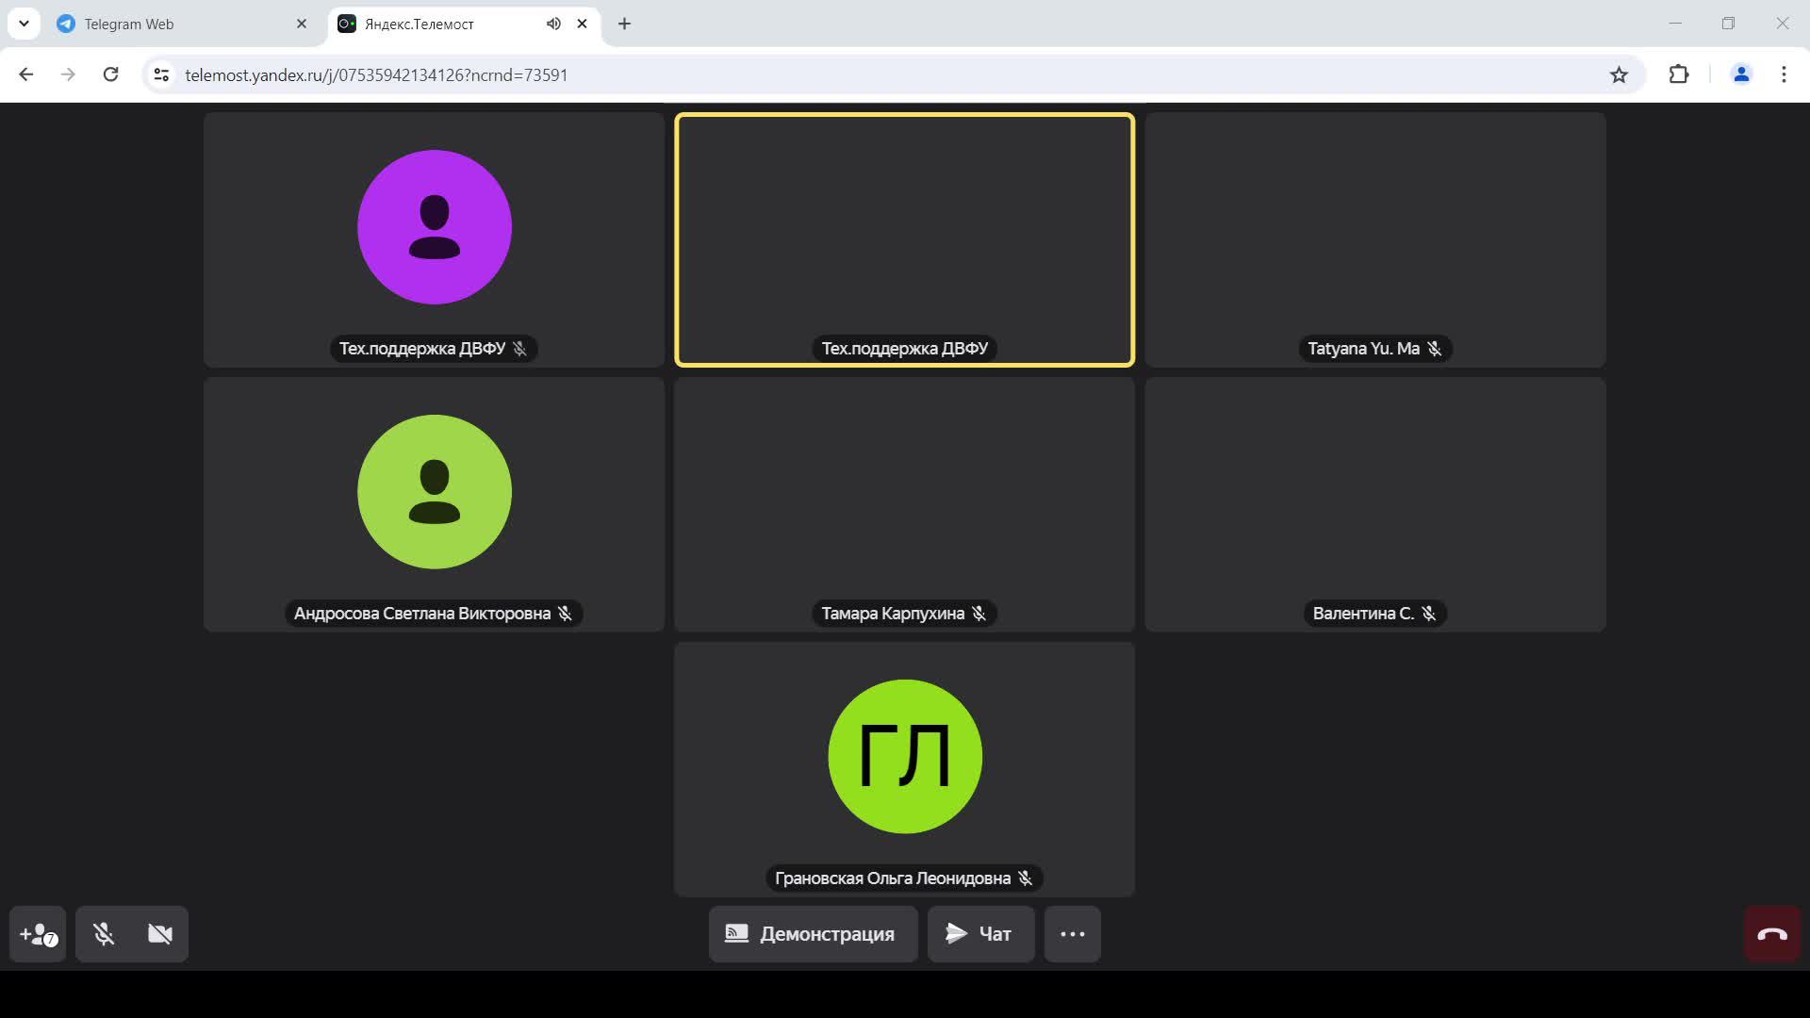This screenshot has height=1018, width=1810.
Task: Expand the tab search dropdown arrow
Action: pos(24,24)
